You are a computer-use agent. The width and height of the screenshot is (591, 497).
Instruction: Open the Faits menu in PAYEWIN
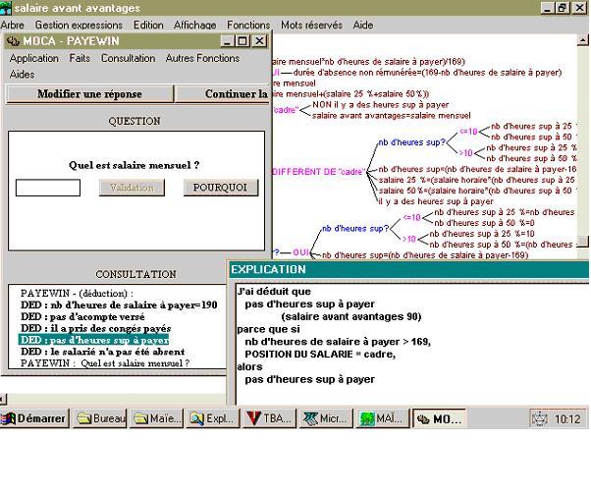[x=80, y=58]
